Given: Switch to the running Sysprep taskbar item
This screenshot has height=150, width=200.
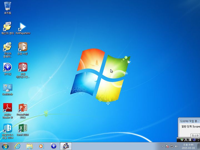Looking at the screenshot, I should point(66,146).
